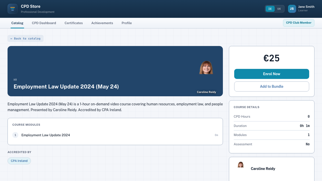The height and width of the screenshot is (181, 322).
Task: Click the Assessment row
Action: click(x=272, y=144)
